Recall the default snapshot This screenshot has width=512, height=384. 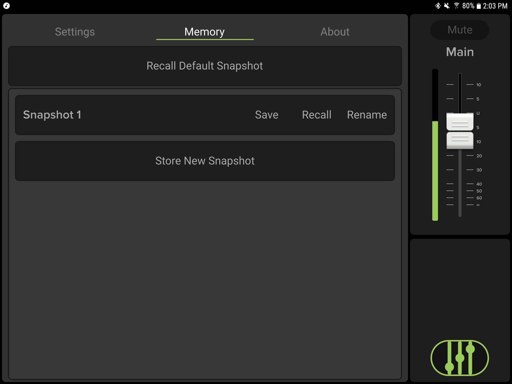(205, 66)
